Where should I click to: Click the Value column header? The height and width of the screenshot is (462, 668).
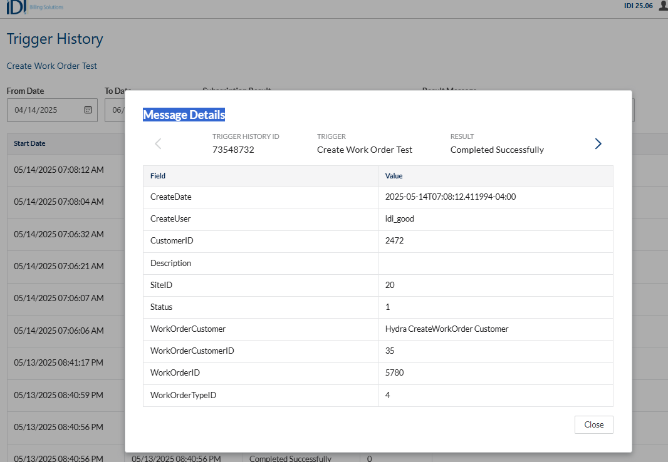tap(394, 176)
